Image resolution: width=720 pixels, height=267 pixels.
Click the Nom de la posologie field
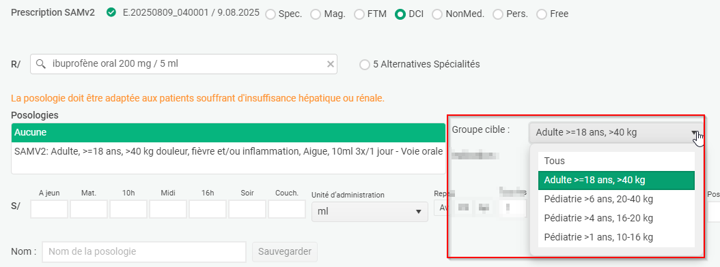pyautogui.click(x=144, y=251)
